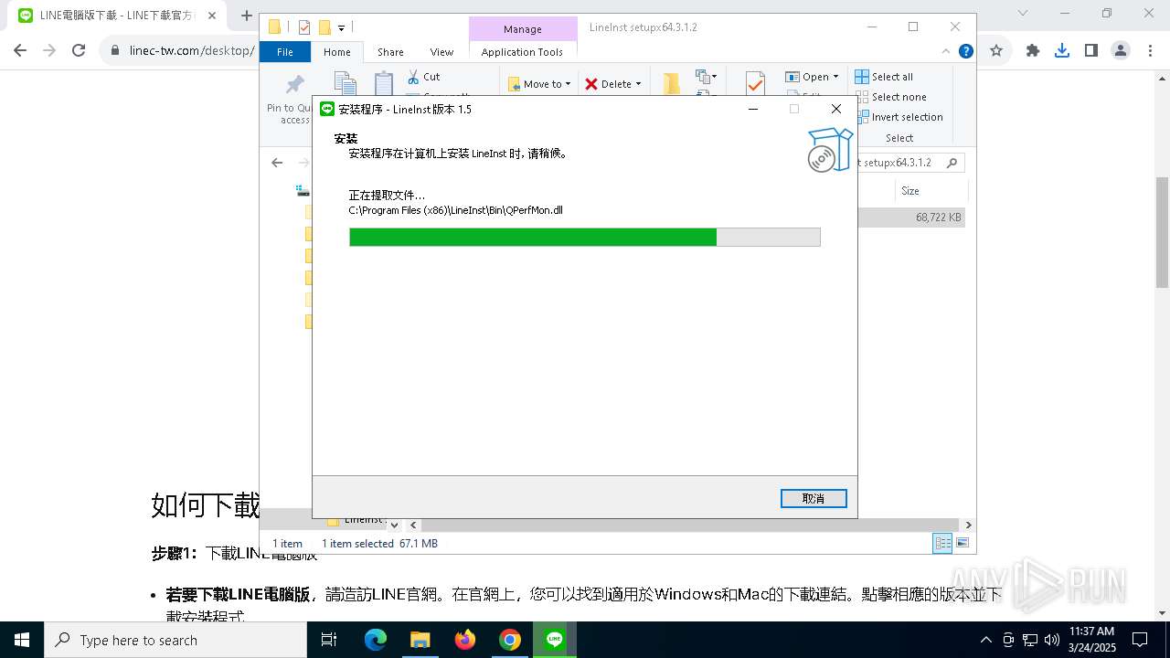Image resolution: width=1170 pixels, height=658 pixels.
Task: Open Chrome three-dot menu
Action: coord(1150,50)
